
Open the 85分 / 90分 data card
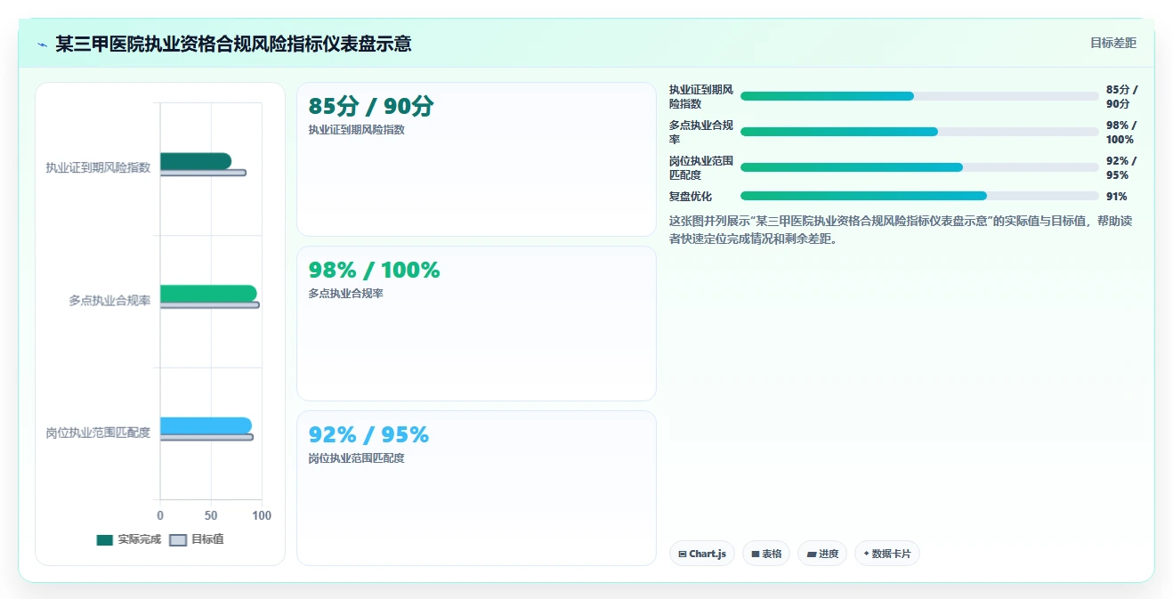click(476, 159)
